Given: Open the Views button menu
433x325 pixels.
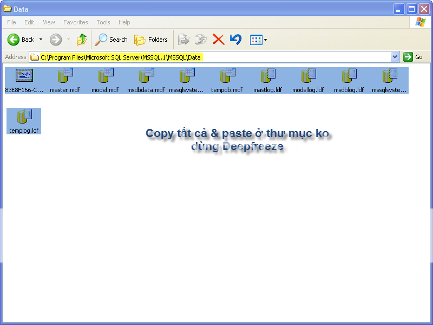Looking at the screenshot, I should (x=258, y=40).
